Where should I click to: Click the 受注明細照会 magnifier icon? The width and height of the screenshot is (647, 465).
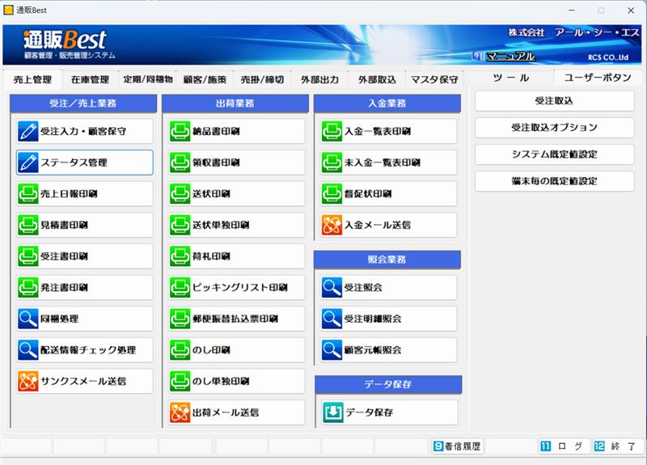[x=332, y=319]
